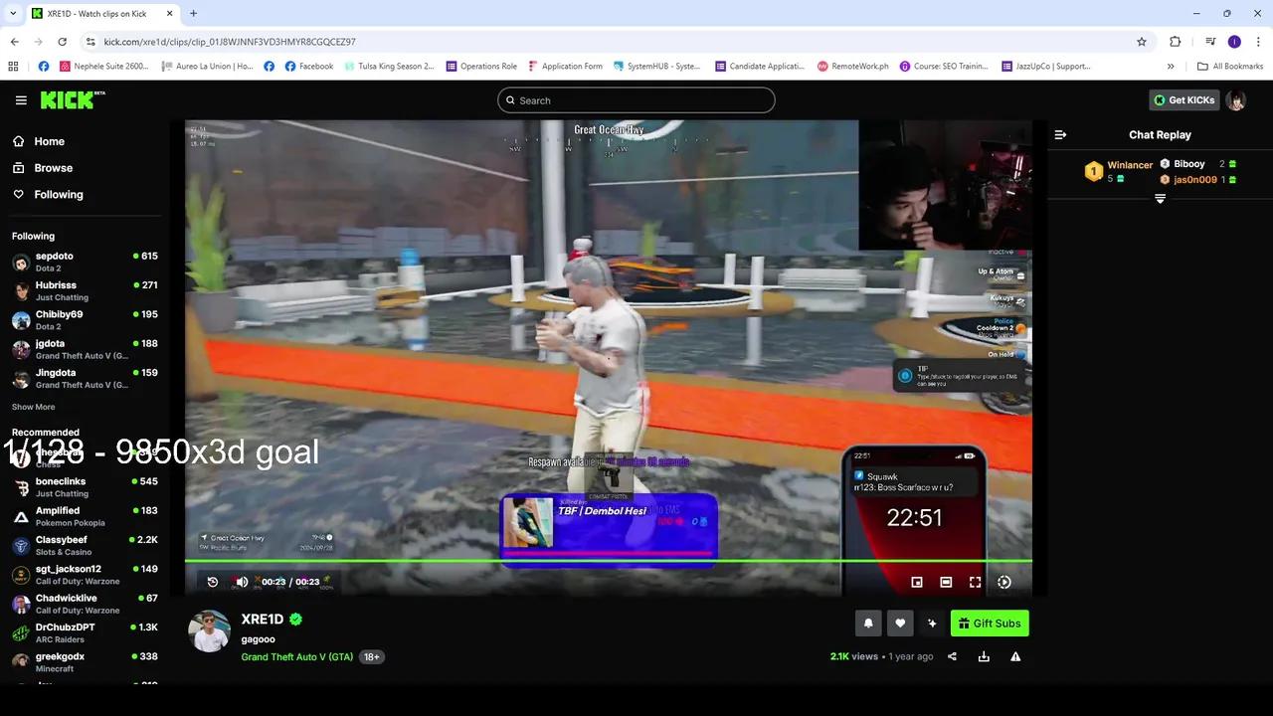1273x716 pixels.
Task: Download the clip via the download icon
Action: point(984,656)
